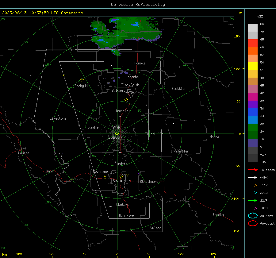Select the Airdrie label

point(121,164)
